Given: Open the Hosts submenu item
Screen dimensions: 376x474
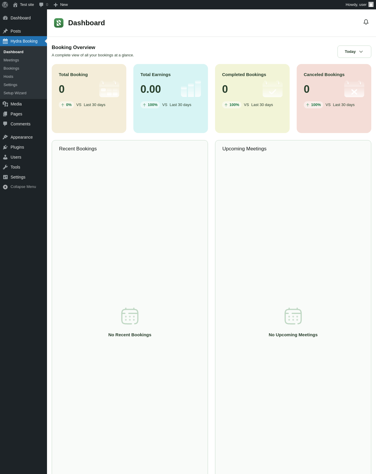Looking at the screenshot, I should pyautogui.click(x=9, y=77).
